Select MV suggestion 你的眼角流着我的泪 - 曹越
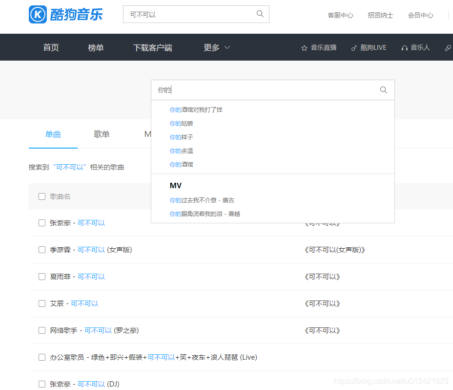 (x=205, y=214)
